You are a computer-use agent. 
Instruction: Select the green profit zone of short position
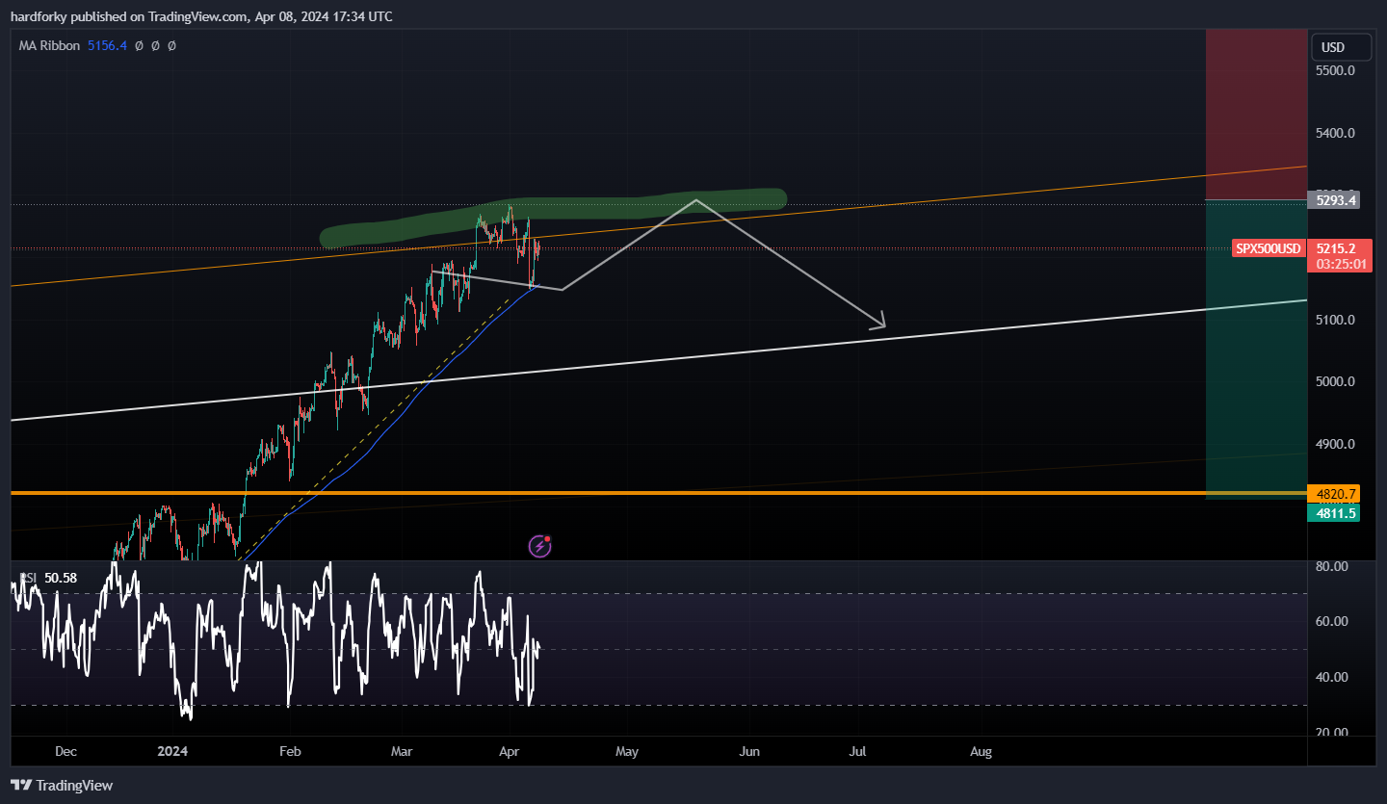pos(1256,350)
